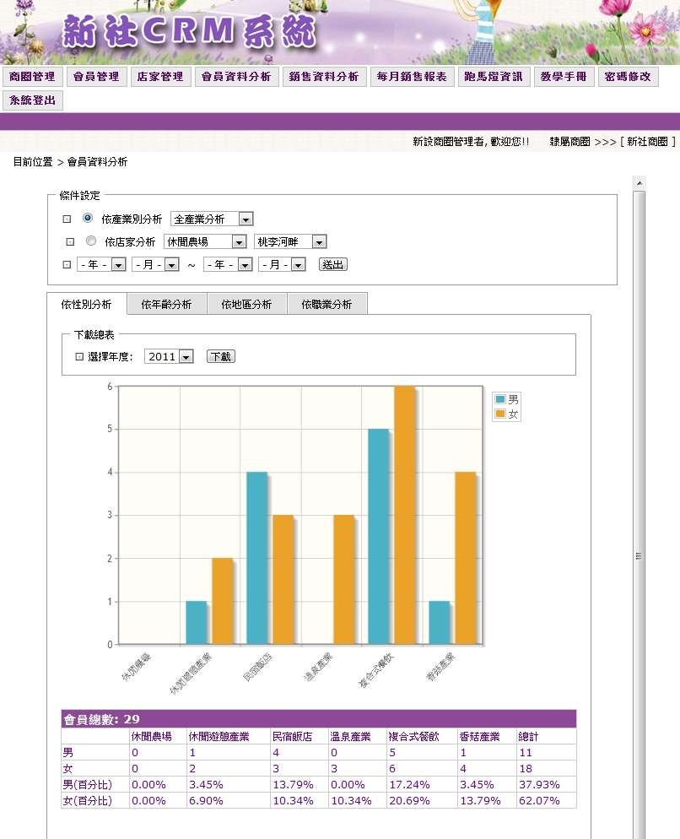Select the 依店家分析 radio button
Screen dimensions: 680x839
(90, 241)
